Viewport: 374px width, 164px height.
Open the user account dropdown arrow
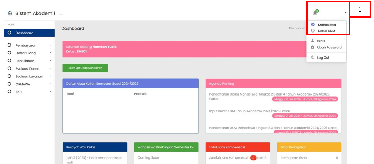[x=345, y=13]
